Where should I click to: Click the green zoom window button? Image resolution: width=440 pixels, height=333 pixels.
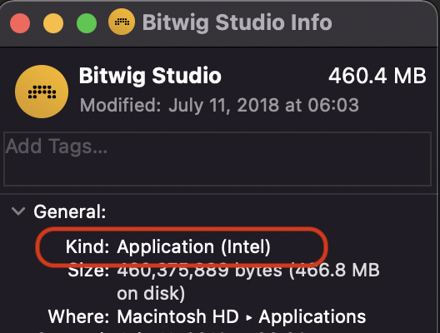coord(87,23)
